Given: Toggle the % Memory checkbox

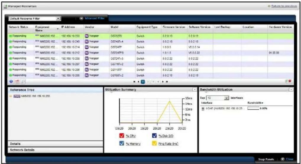Looking at the screenshot, I should (x=122, y=144).
